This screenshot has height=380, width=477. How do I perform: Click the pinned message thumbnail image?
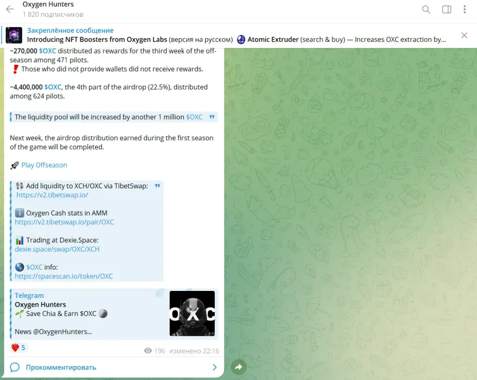click(14, 35)
